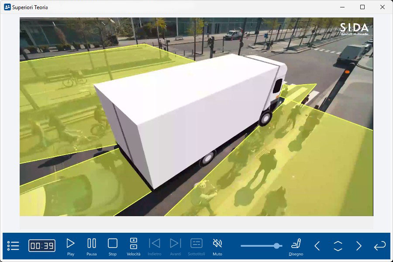This screenshot has height=262, width=393.
Task: Click the white truck in the video
Action: point(188,109)
